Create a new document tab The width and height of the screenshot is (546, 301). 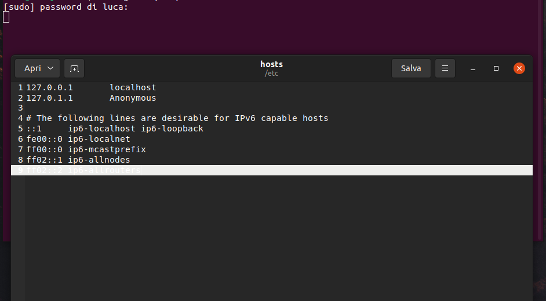(x=74, y=68)
